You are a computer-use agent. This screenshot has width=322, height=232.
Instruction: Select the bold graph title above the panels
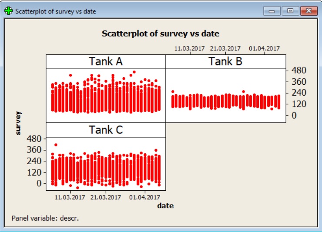(x=160, y=33)
